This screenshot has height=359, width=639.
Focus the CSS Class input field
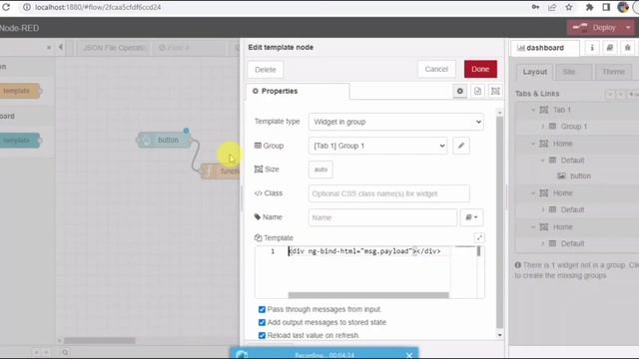click(x=388, y=193)
